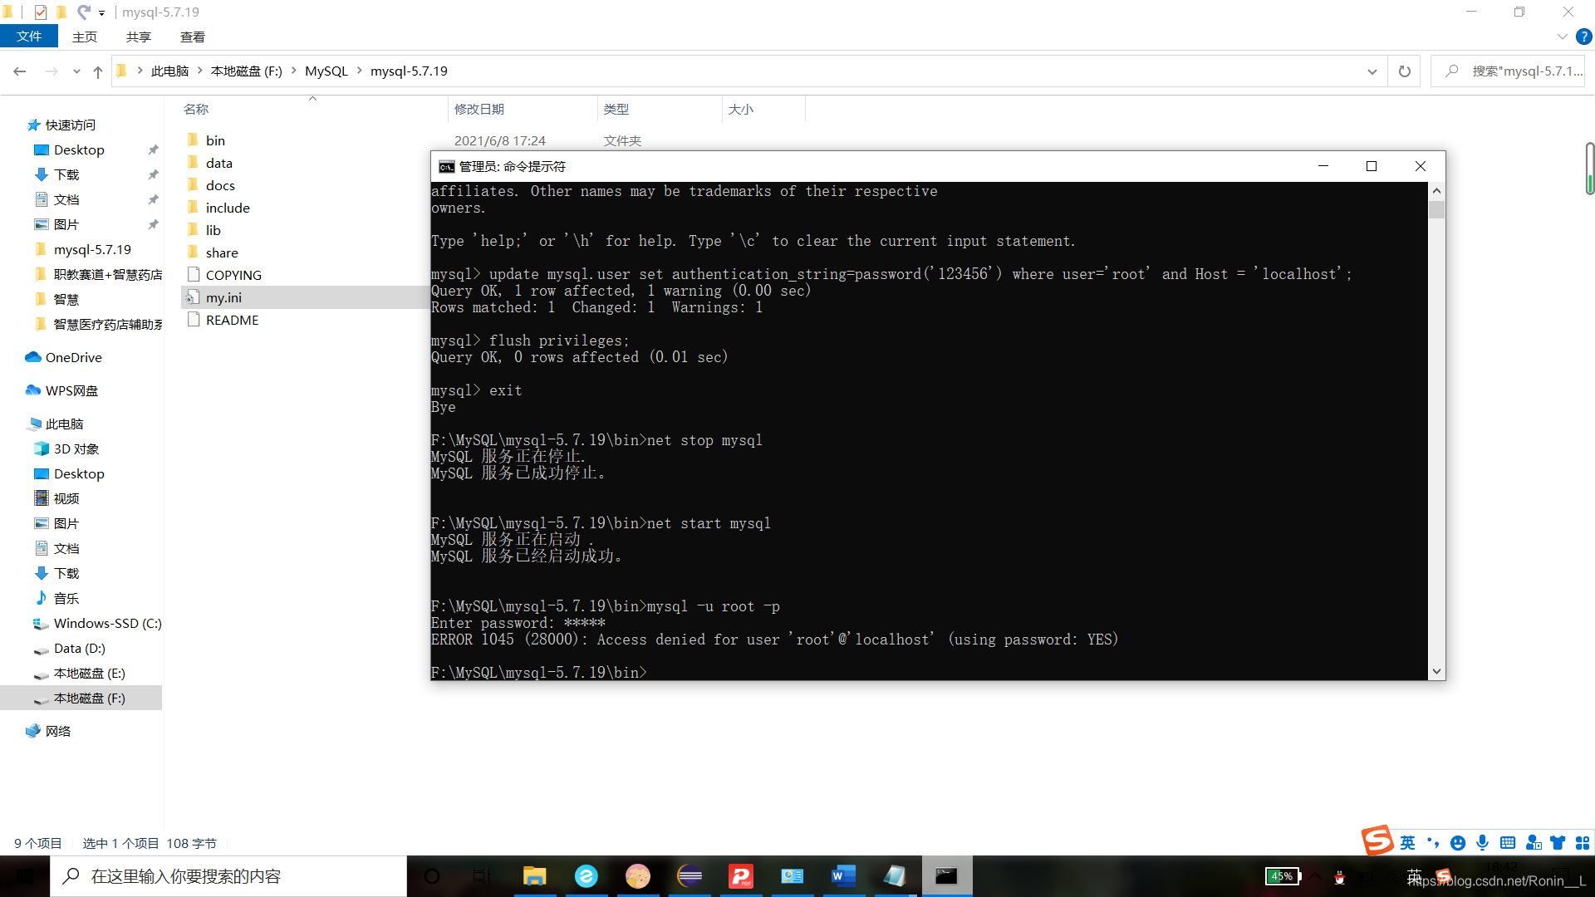Open the 文件 ribbon tab
Screen dimensions: 1595x897
pos(29,37)
